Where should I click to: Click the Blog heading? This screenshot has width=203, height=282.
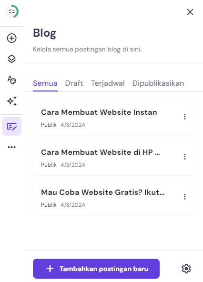coord(45,33)
